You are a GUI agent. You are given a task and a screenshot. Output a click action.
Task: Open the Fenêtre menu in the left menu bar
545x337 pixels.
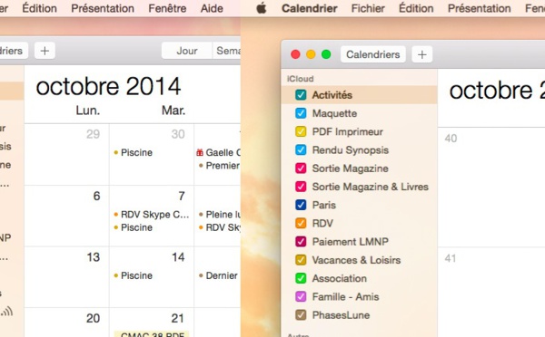tap(167, 8)
